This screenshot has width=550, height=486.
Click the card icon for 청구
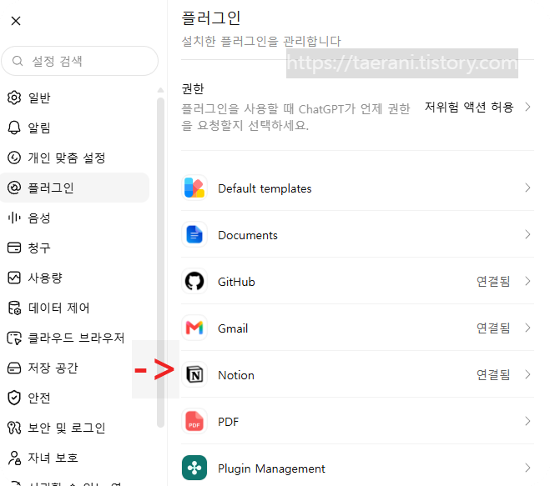14,248
